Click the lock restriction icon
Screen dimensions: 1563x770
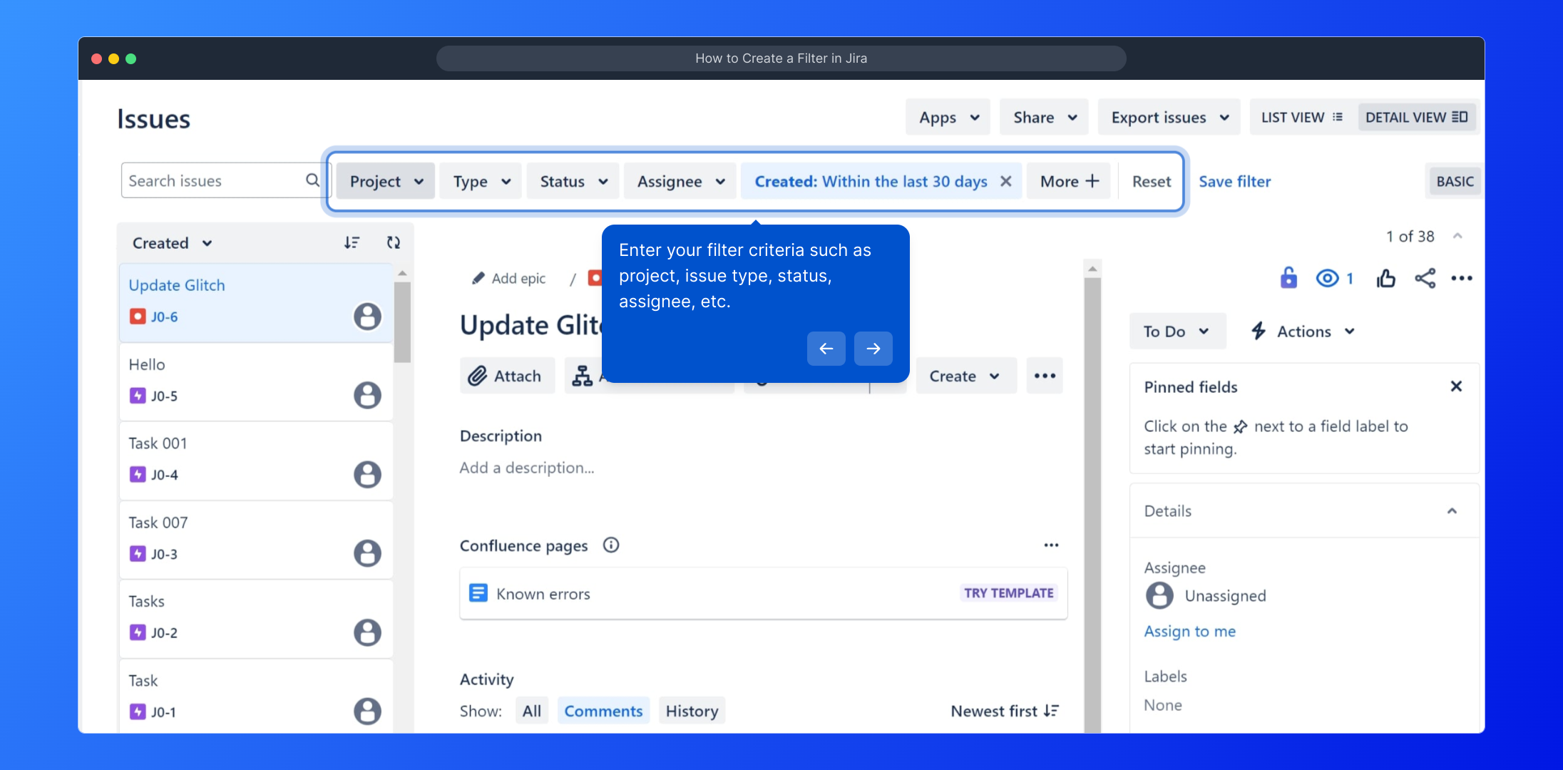click(x=1288, y=278)
